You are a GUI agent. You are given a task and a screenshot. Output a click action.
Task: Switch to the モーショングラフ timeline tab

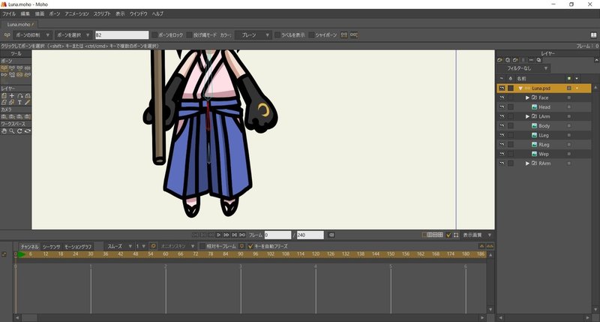coord(78,247)
